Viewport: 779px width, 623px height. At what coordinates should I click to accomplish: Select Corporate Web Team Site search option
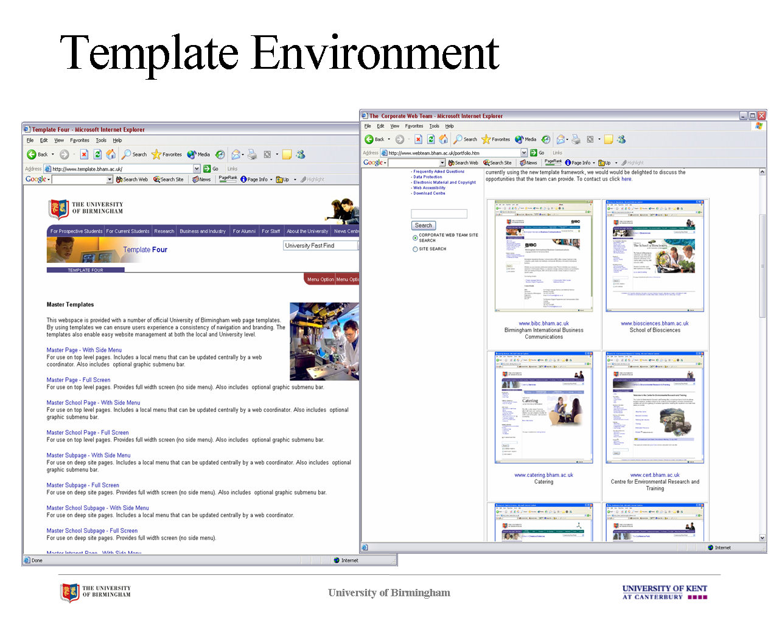pyautogui.click(x=415, y=238)
